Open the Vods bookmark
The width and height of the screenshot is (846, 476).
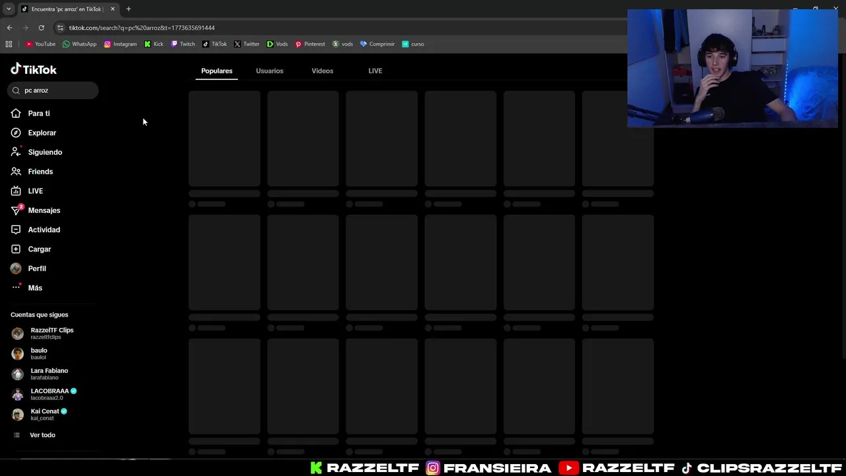[277, 44]
